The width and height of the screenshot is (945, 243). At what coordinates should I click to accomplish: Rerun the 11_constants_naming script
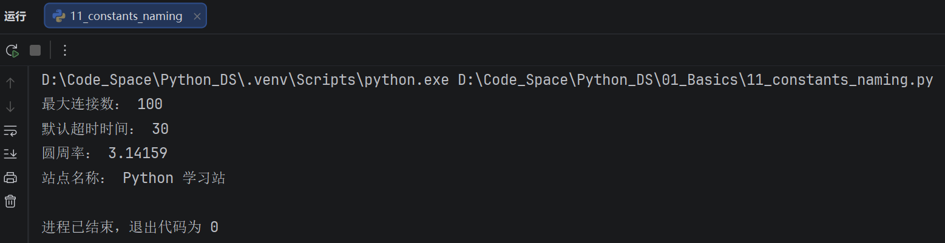[12, 50]
